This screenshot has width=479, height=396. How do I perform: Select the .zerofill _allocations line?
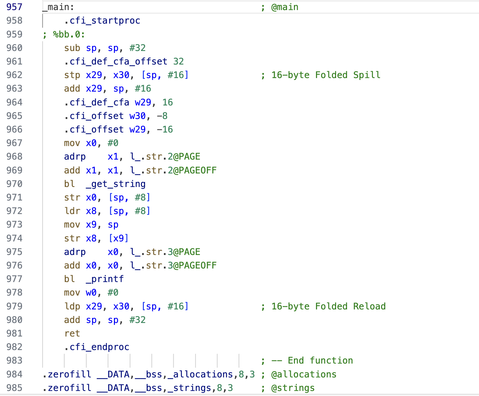pos(149,374)
